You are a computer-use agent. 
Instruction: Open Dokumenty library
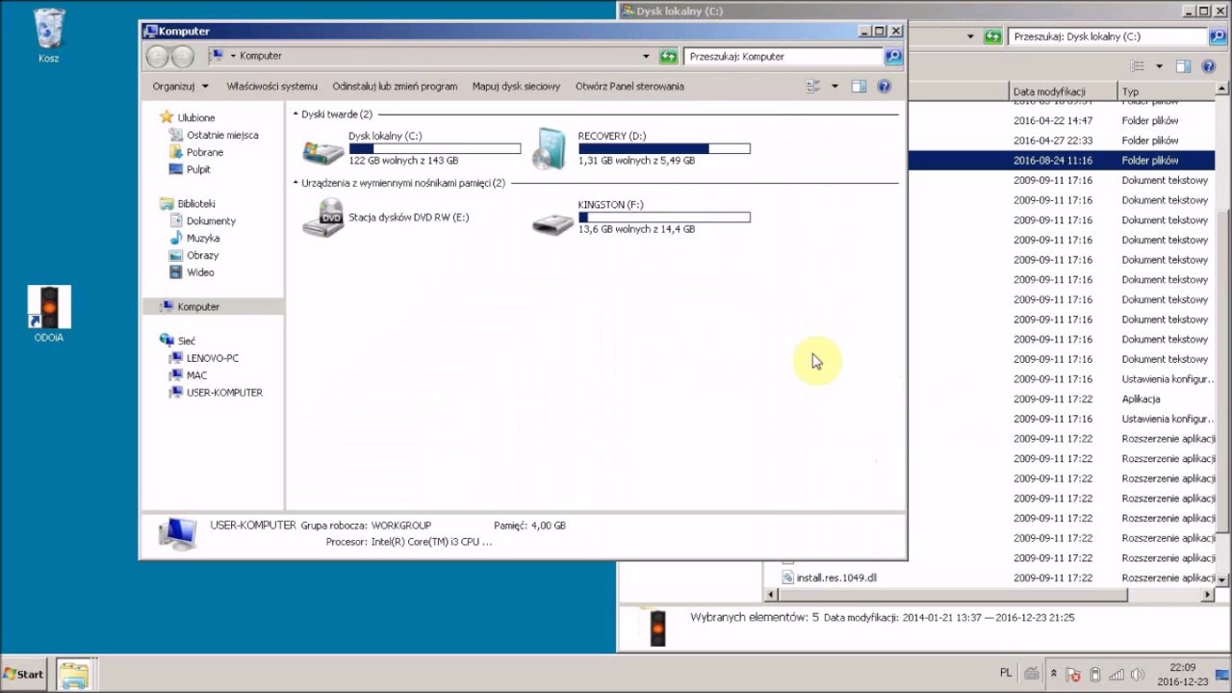pos(211,221)
